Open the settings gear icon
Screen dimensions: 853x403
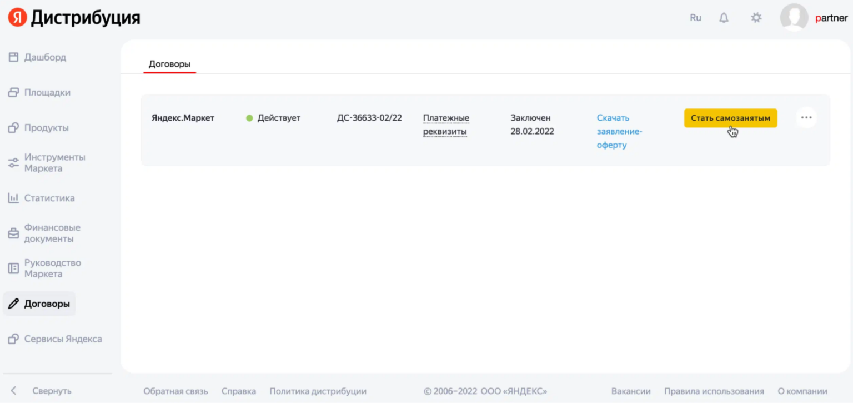756,18
